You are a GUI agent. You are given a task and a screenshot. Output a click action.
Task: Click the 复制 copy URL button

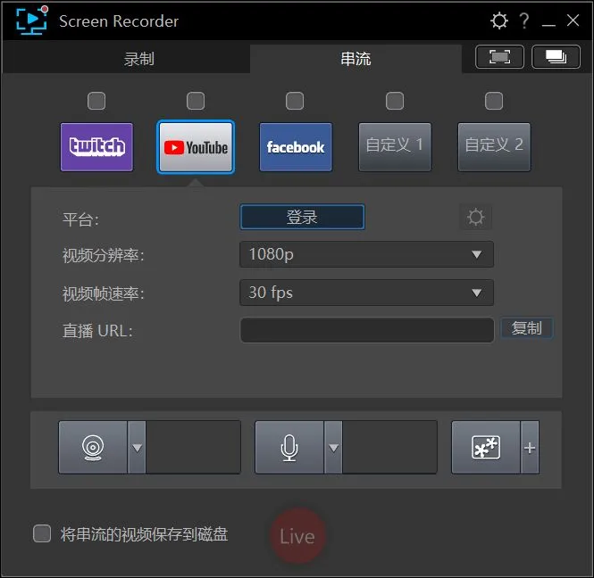527,328
